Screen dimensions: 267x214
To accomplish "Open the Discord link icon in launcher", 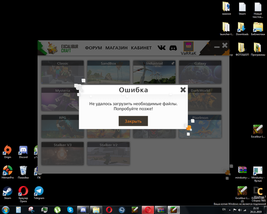I will [x=173, y=48].
